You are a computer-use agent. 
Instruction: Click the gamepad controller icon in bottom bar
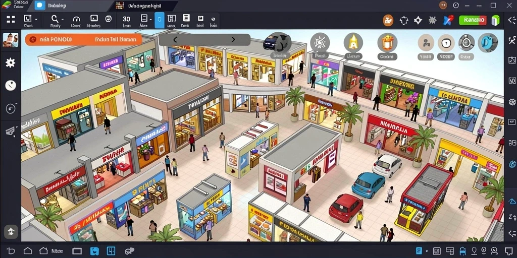click(x=129, y=251)
